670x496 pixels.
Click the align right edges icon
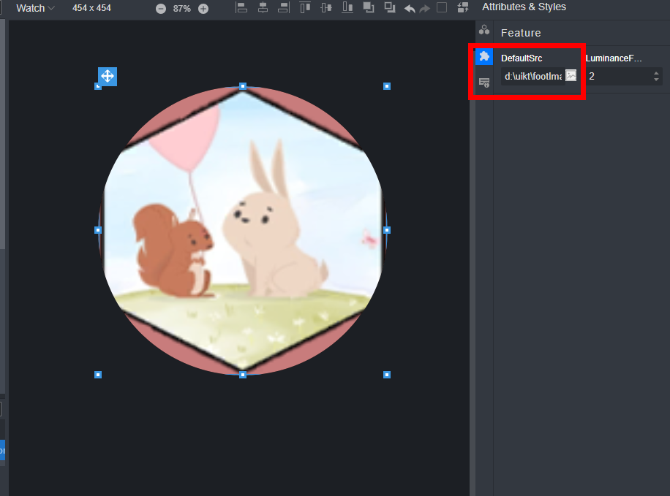tap(284, 8)
